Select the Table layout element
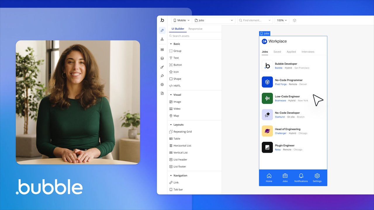 [x=175, y=139]
